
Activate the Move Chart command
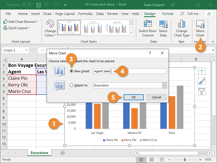point(200,28)
